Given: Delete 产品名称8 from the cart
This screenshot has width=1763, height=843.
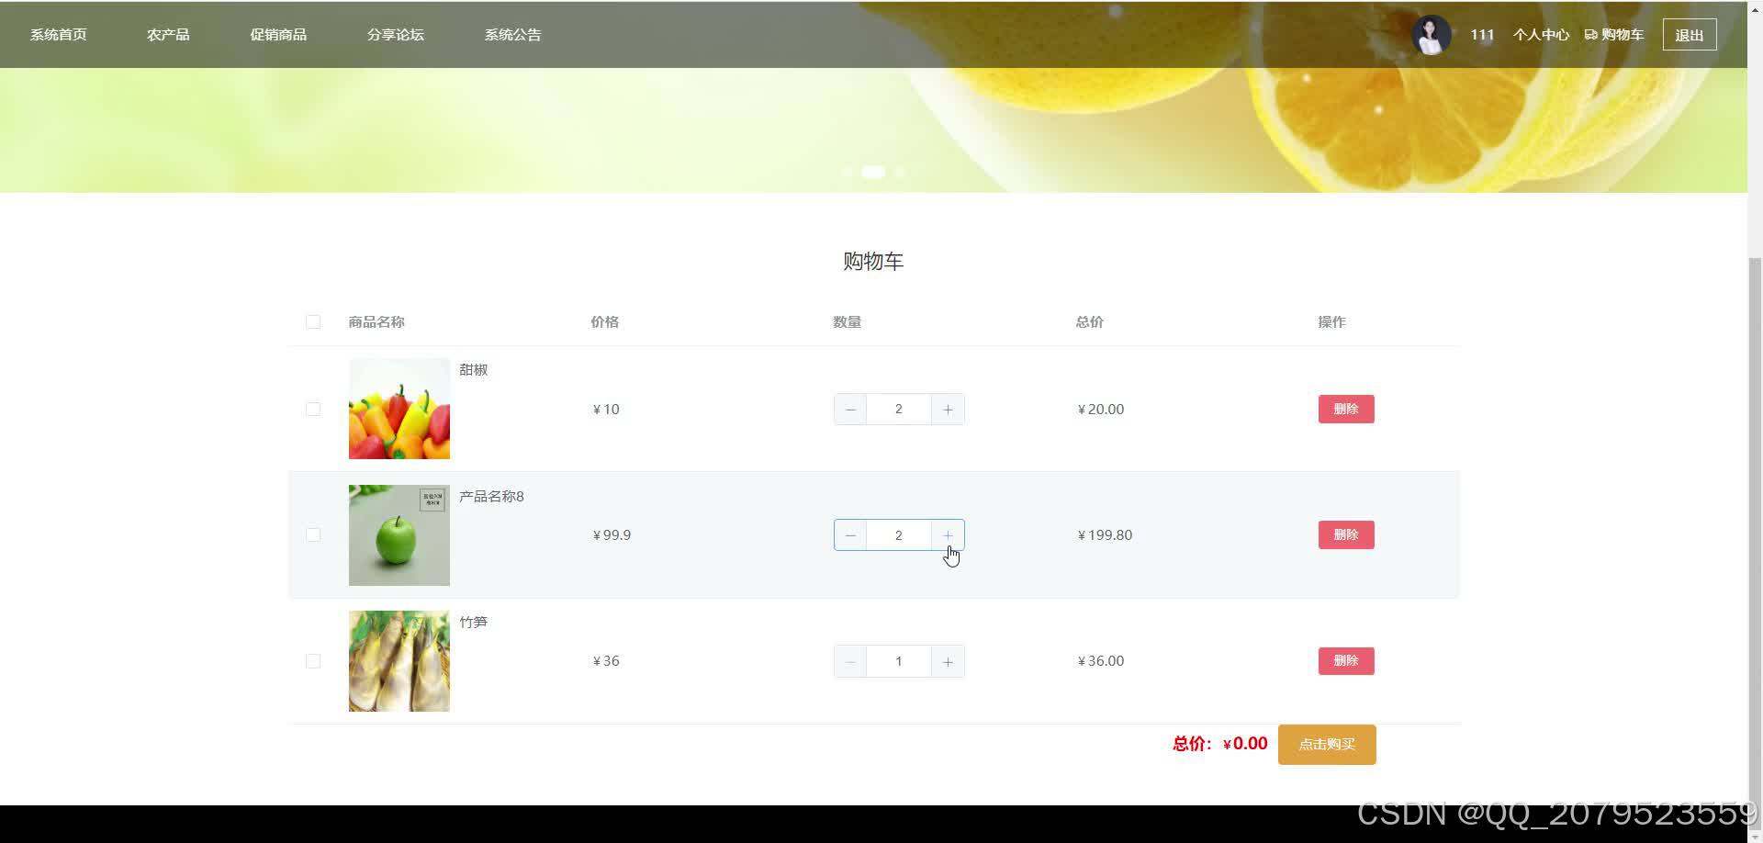Looking at the screenshot, I should (x=1346, y=535).
